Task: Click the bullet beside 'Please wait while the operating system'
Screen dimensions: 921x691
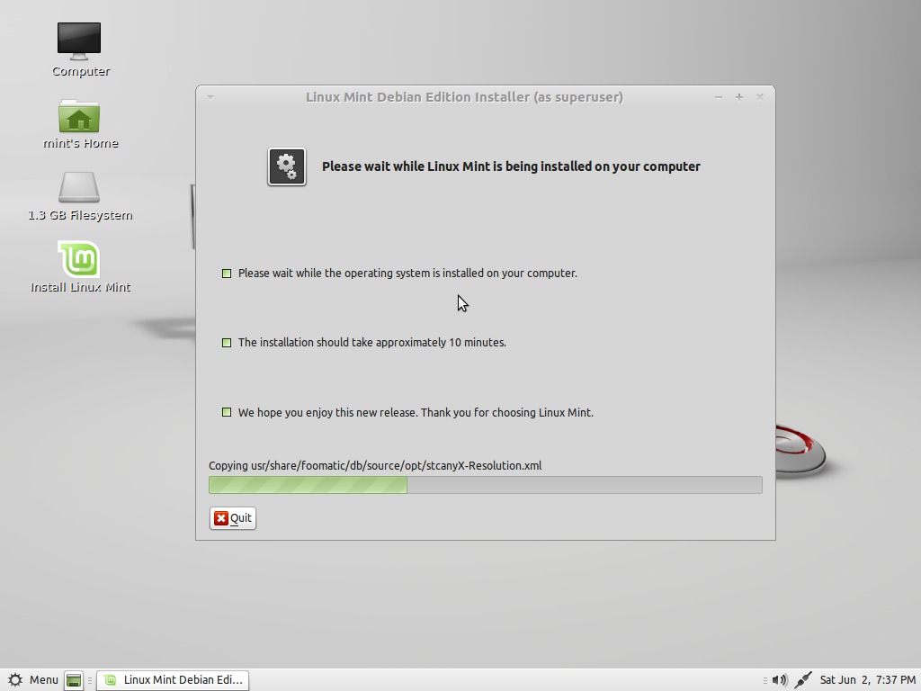Action: click(x=227, y=274)
